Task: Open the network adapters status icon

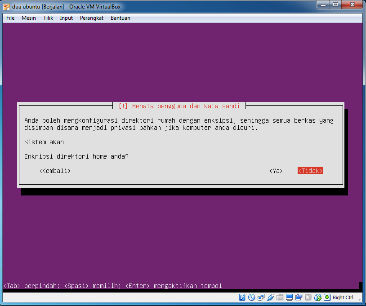Action: click(x=261, y=297)
